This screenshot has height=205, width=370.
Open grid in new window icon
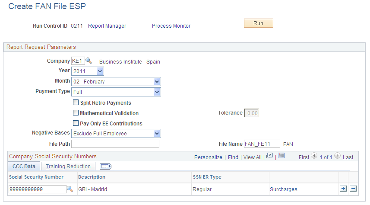[x=269, y=156]
